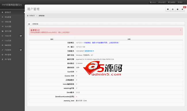This screenshot has width=187, height=111.
Task: Click the folder icon beside 缓存设置
Action: point(3,31)
